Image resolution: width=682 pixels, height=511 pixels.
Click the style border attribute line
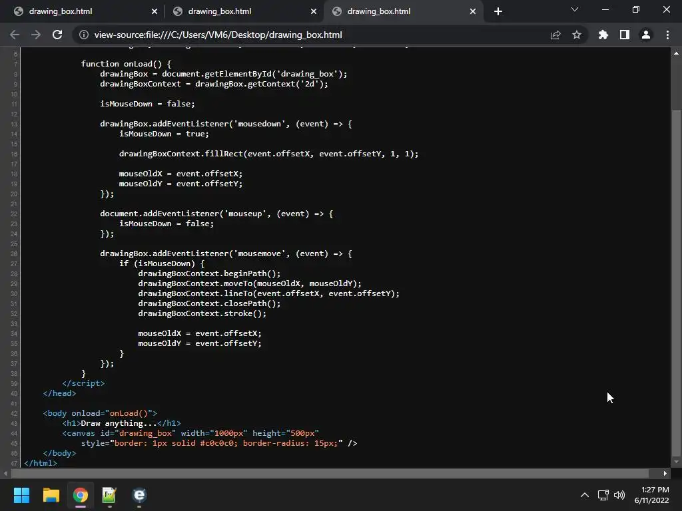219,443
